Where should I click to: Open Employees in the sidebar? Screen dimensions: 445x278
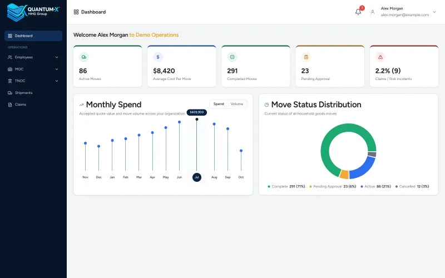33,57
